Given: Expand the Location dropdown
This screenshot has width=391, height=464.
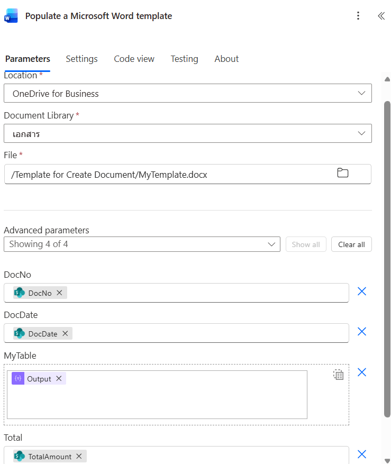Looking at the screenshot, I should (187, 94).
